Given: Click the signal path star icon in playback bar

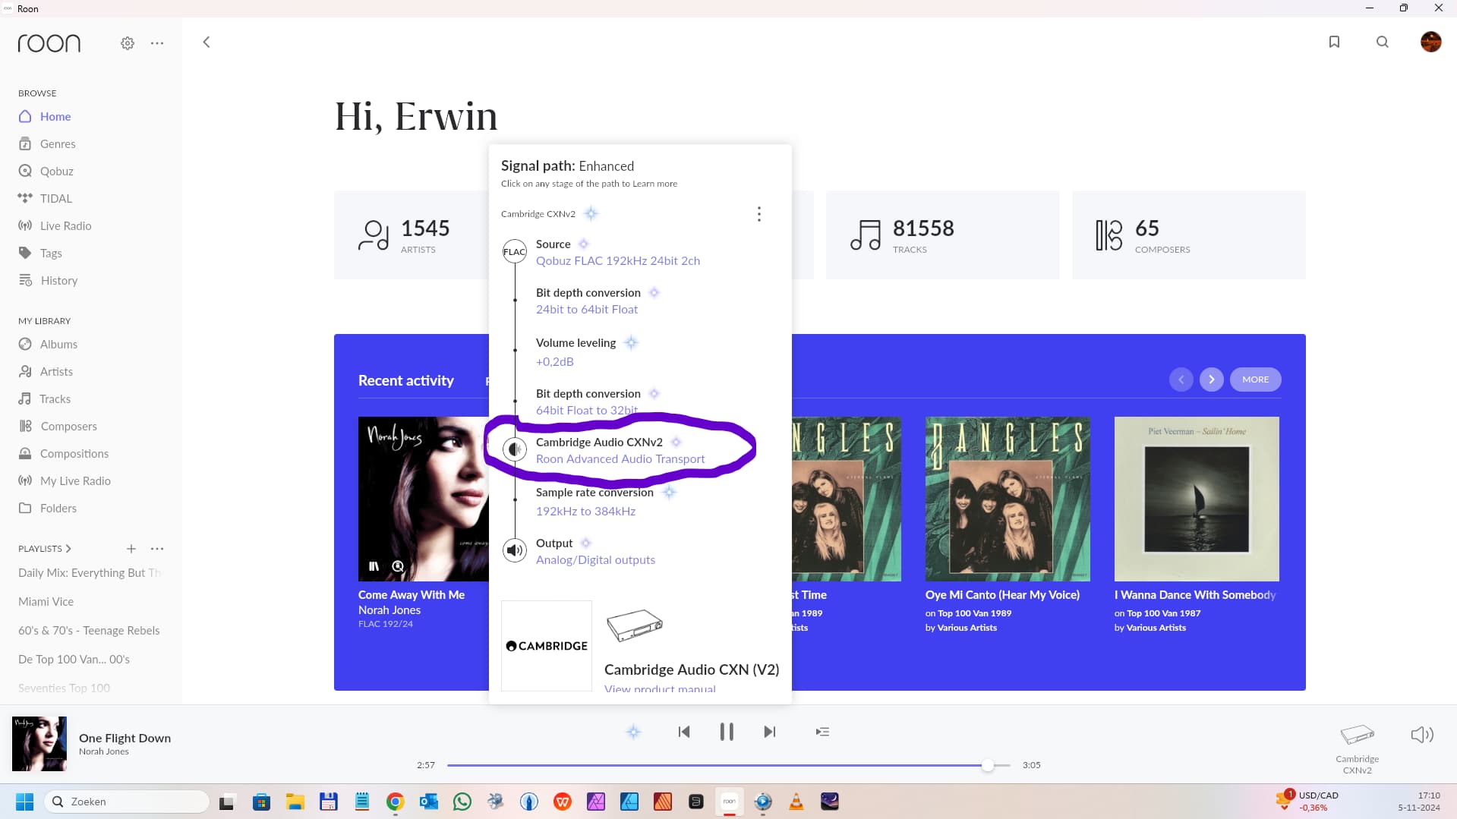Looking at the screenshot, I should 633,732.
